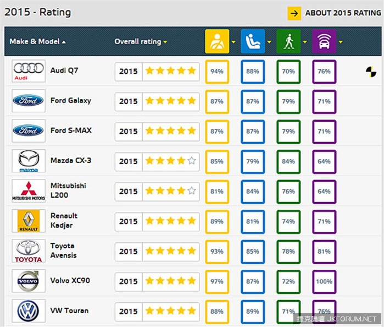Click the purple Safety Assist icon
384x327 pixels.
click(x=324, y=41)
